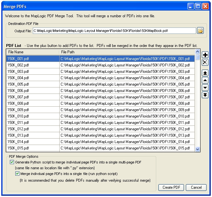Move selected PDF up one position
The width and height of the screenshot is (212, 197).
click(205, 80)
